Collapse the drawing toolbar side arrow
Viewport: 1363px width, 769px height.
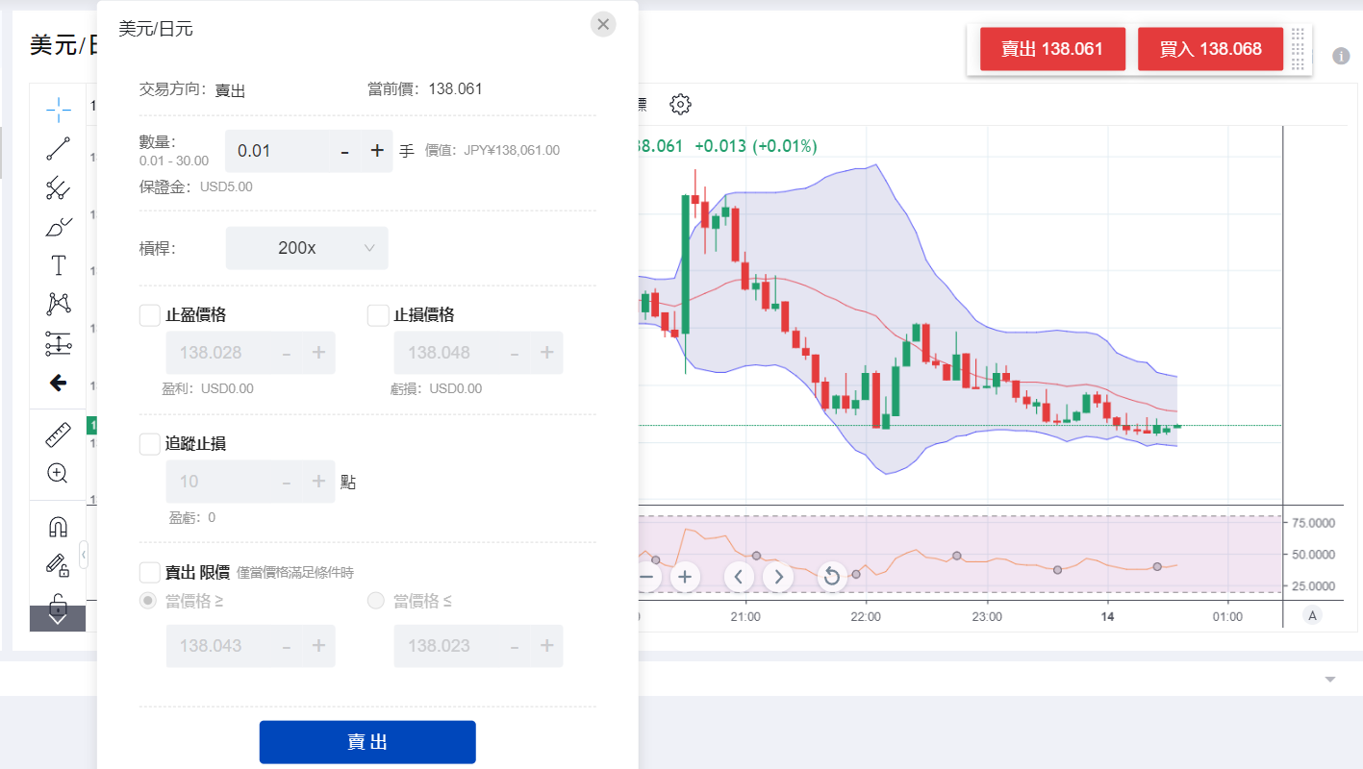pyautogui.click(x=84, y=555)
